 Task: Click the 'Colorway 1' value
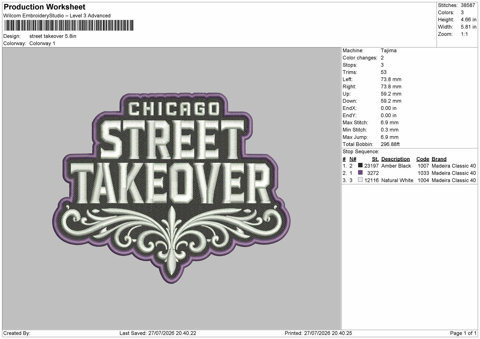(42, 43)
